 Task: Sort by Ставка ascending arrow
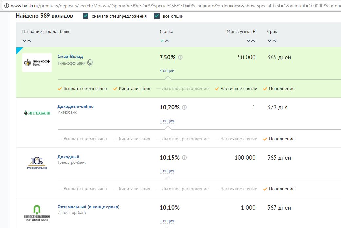coord(167,41)
